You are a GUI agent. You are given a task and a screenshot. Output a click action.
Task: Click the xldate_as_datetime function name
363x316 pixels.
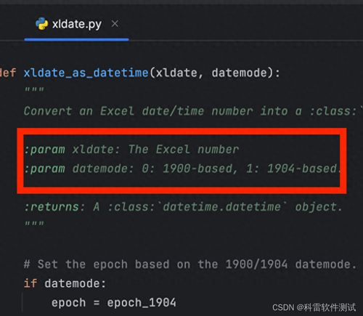[x=86, y=73]
